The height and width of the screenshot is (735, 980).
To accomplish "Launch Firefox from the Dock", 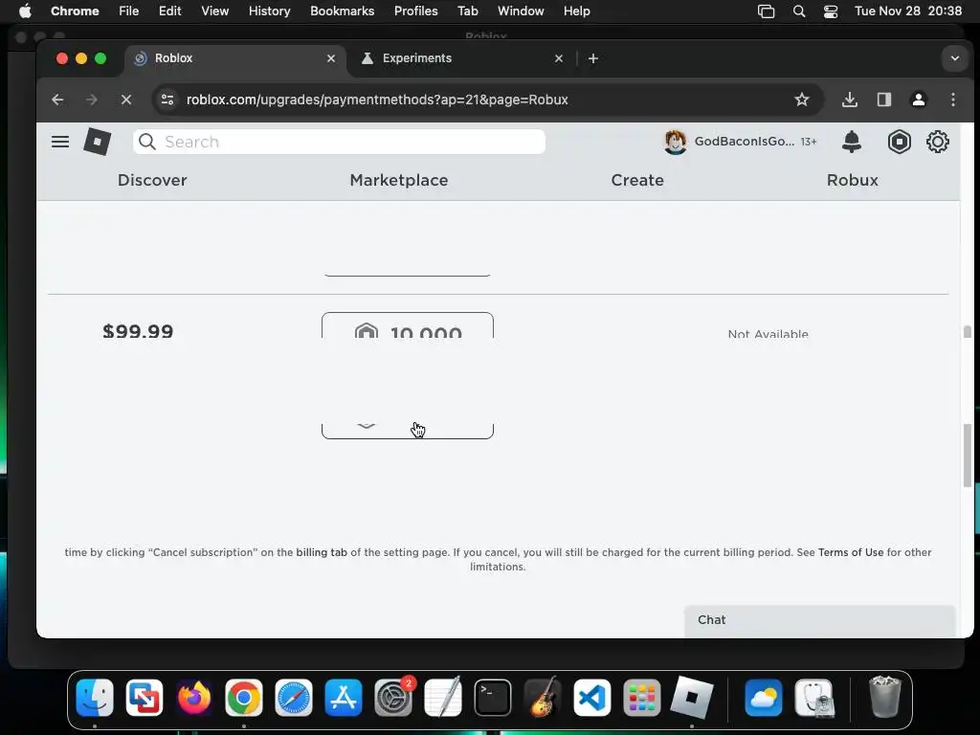I will 193,698.
